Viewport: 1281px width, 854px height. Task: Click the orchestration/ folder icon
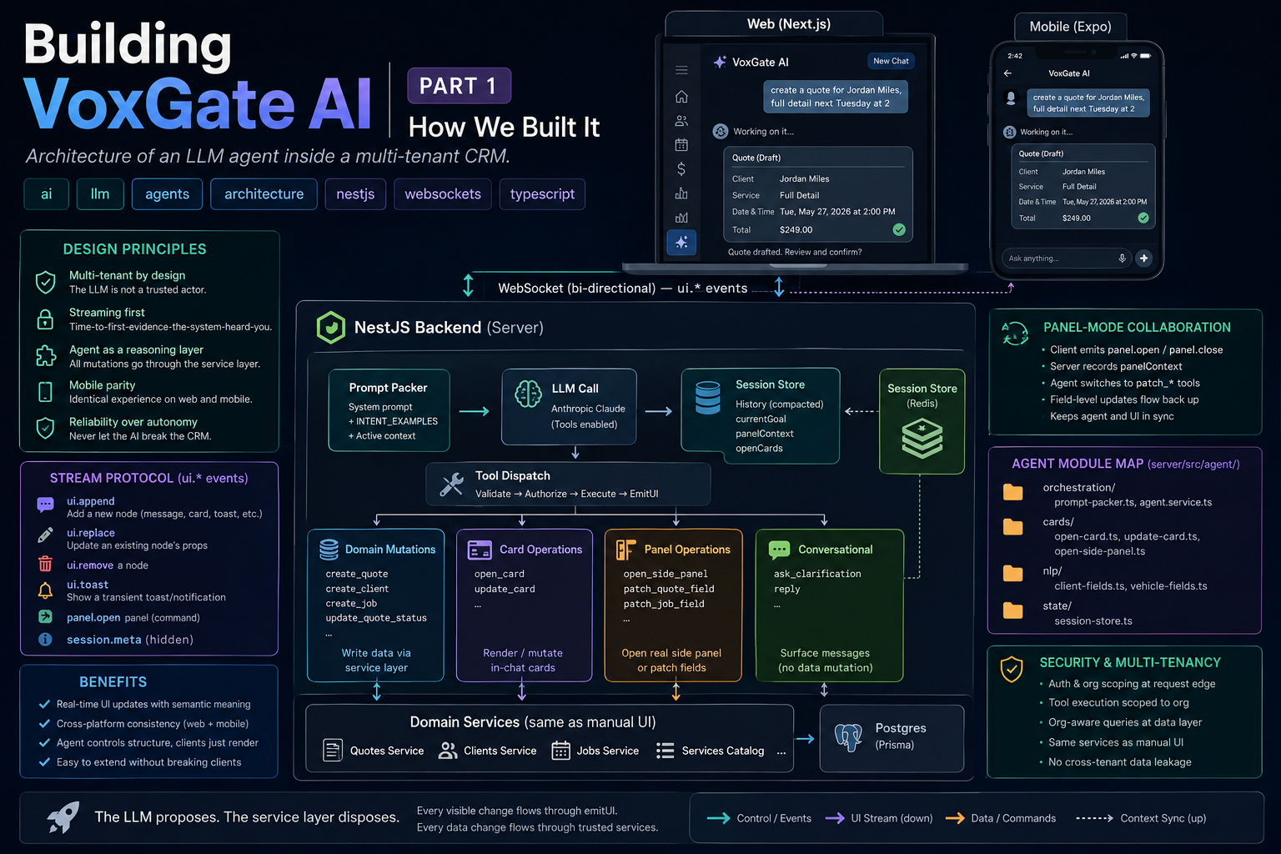[1012, 492]
